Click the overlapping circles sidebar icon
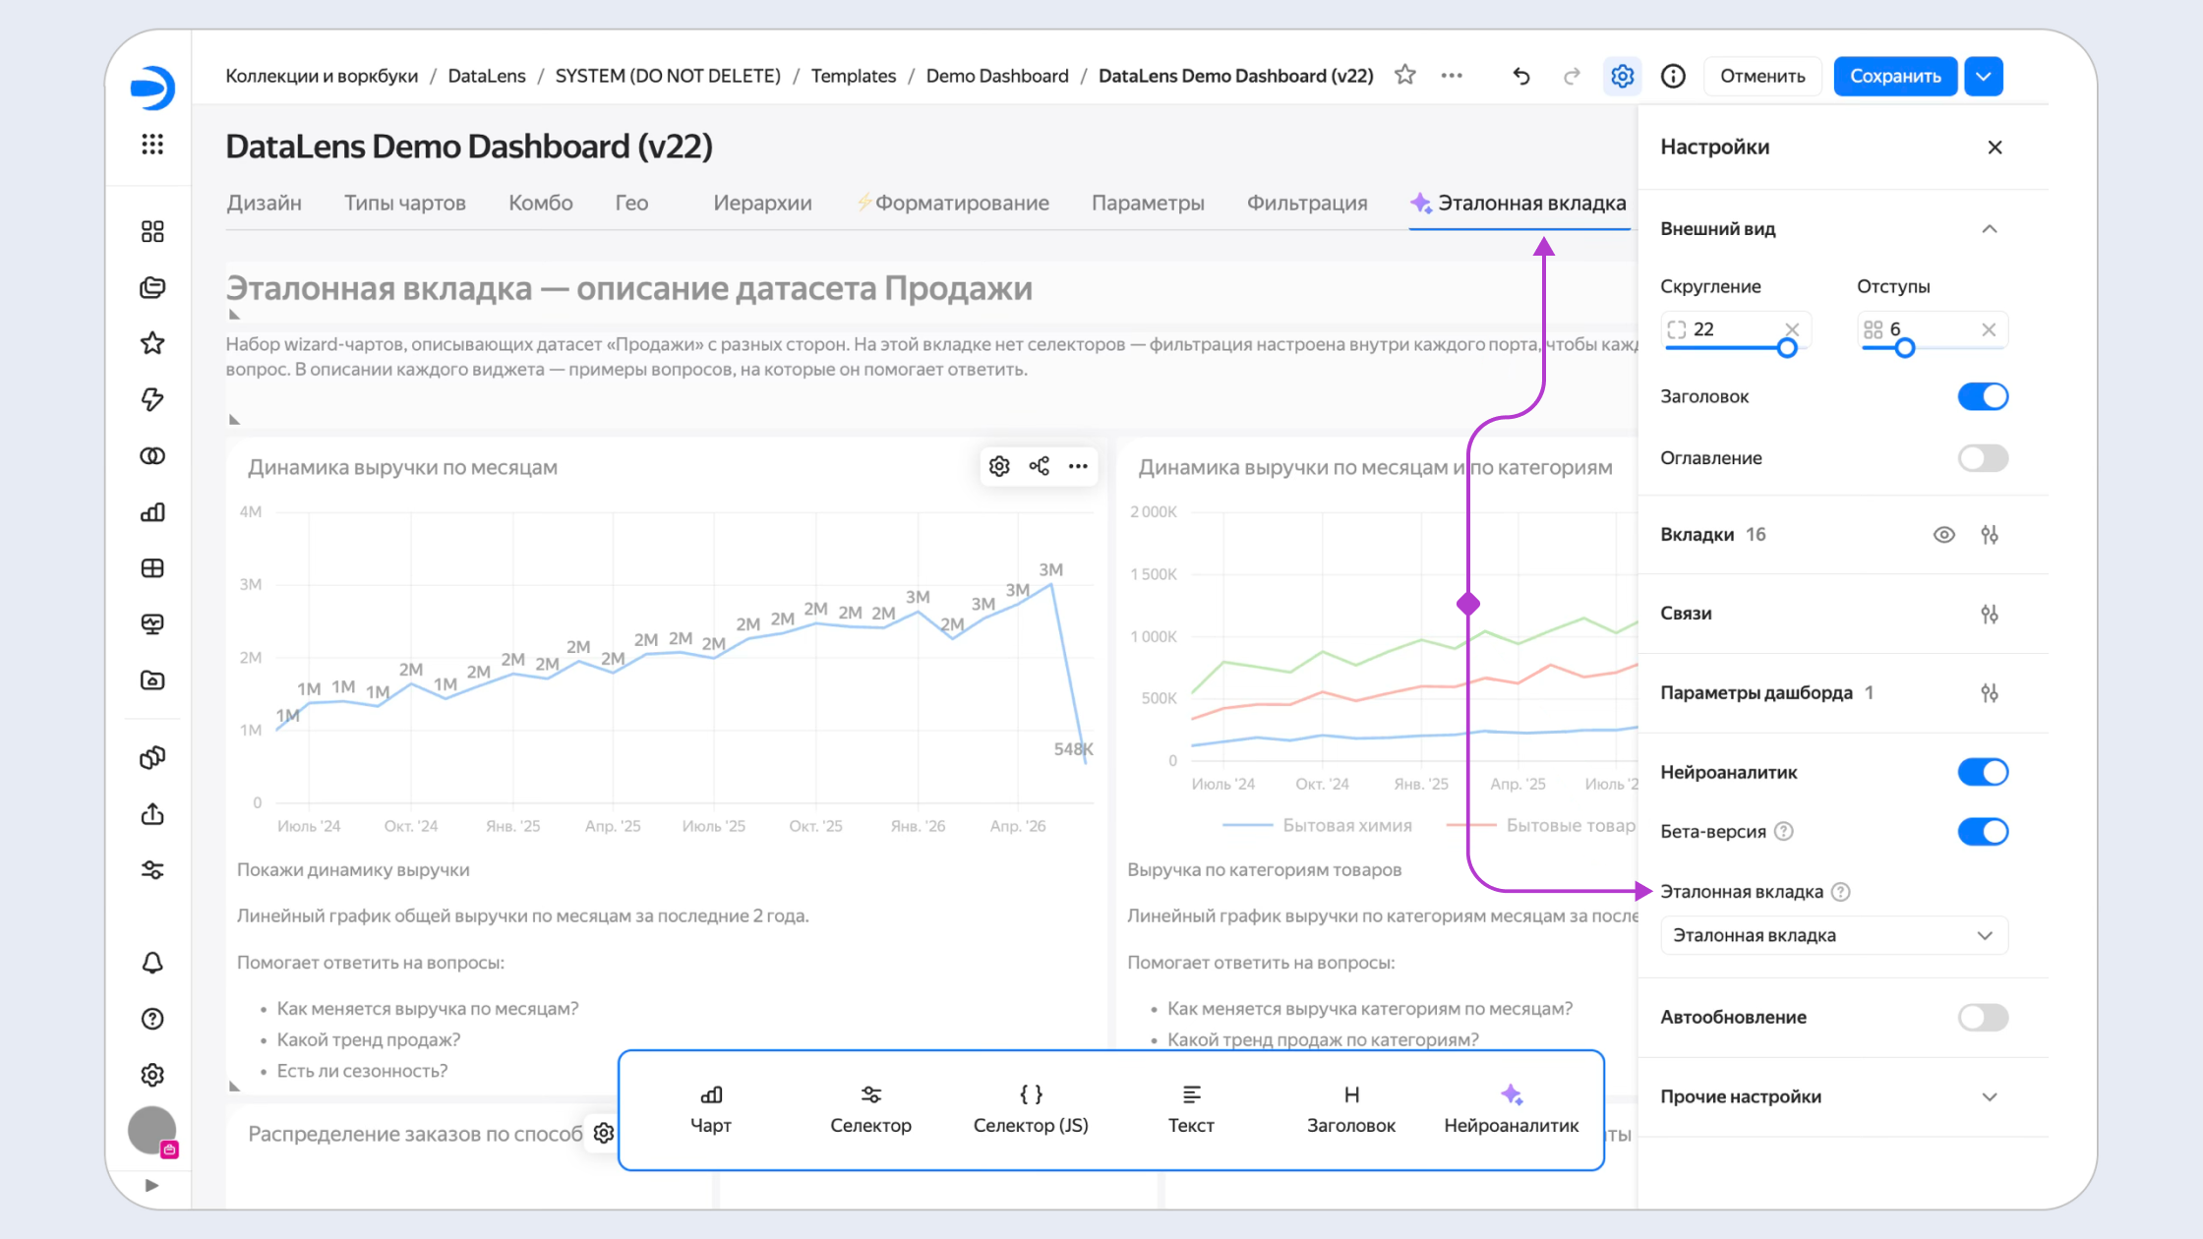The image size is (2203, 1239). pyautogui.click(x=152, y=456)
